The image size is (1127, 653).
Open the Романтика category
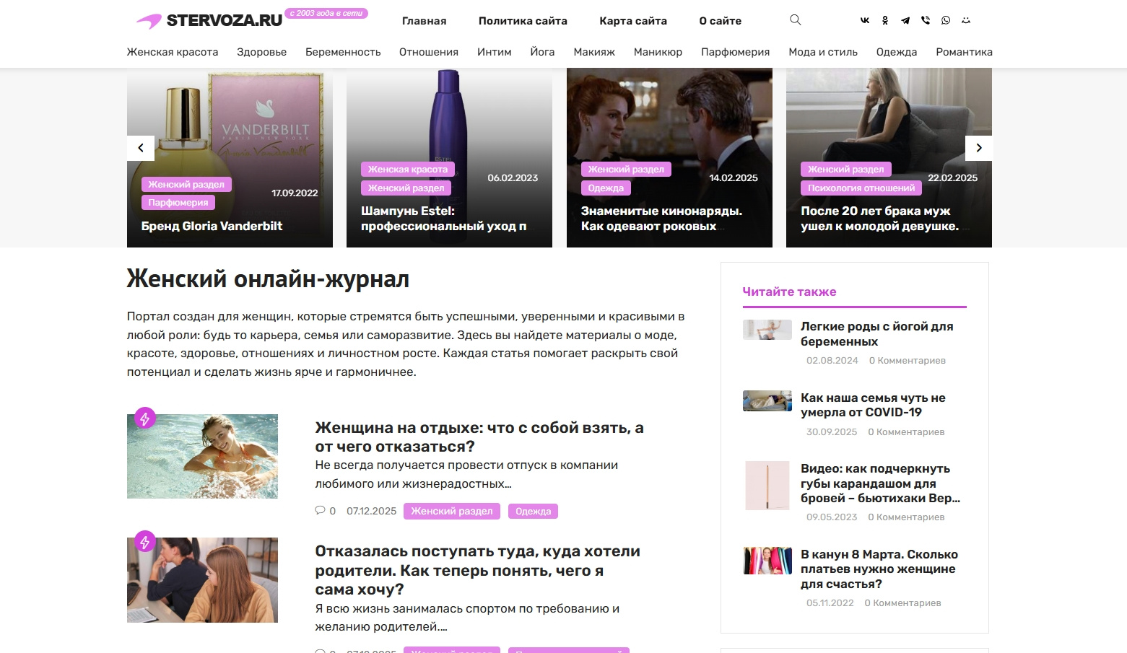click(x=964, y=52)
